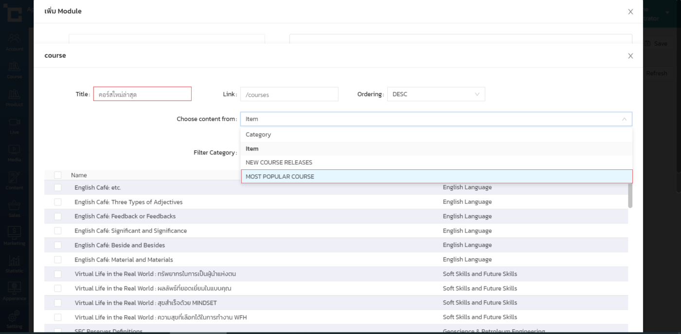681x334 pixels.
Task: Open the Sales basket icon
Action: (x=14, y=207)
